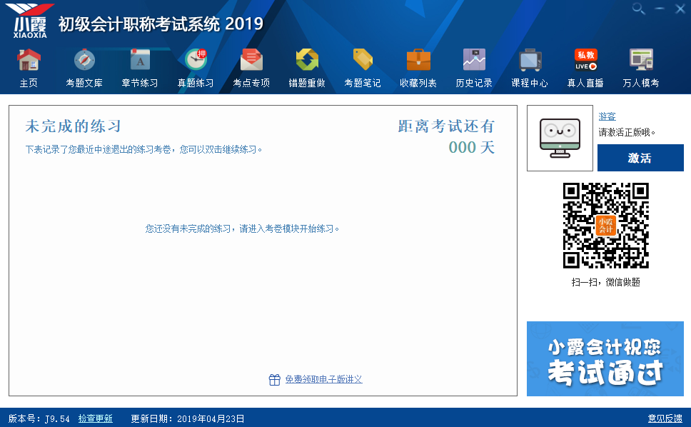
Task: Open 免费领取电子版讲义 link
Action: [x=324, y=379]
